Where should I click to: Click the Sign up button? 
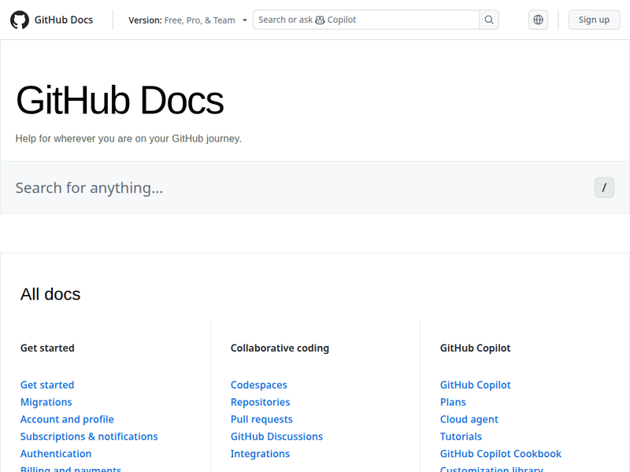click(594, 20)
